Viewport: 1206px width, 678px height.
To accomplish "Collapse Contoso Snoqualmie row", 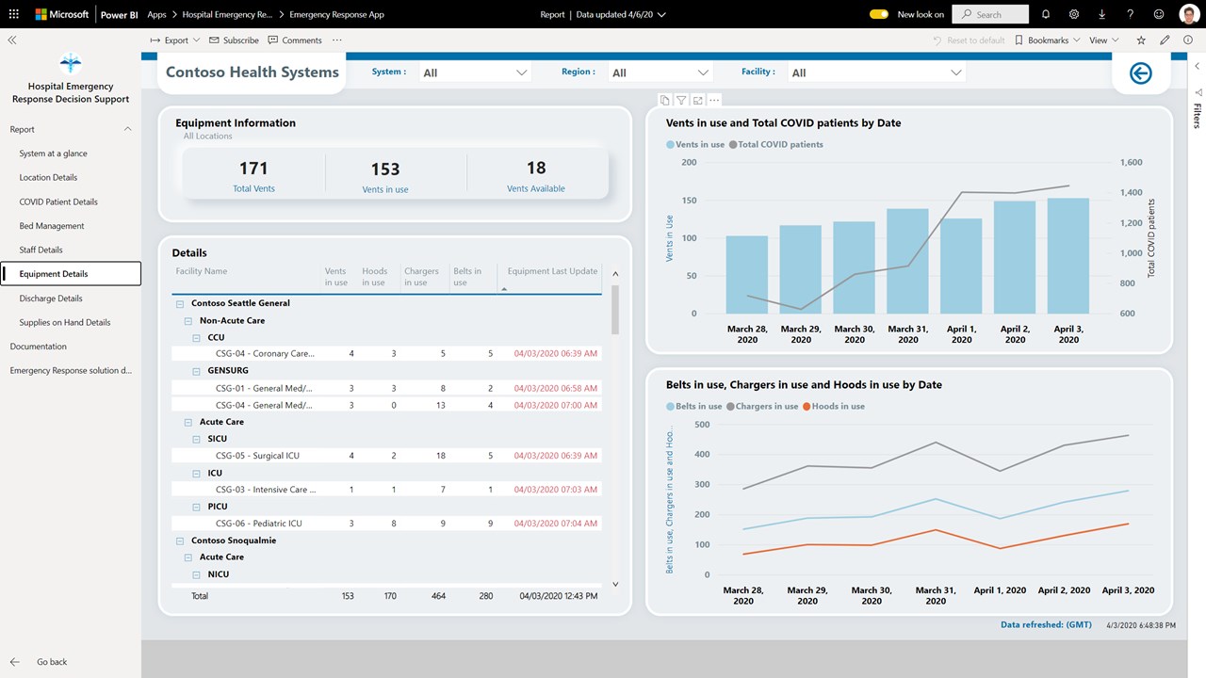I will click(x=179, y=541).
